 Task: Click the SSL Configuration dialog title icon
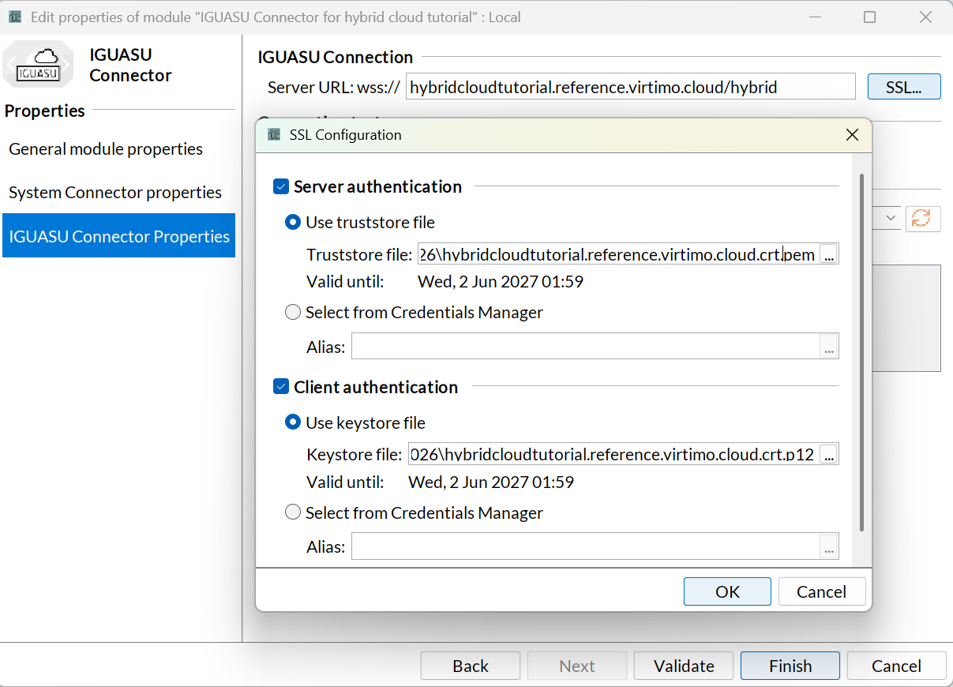[274, 135]
